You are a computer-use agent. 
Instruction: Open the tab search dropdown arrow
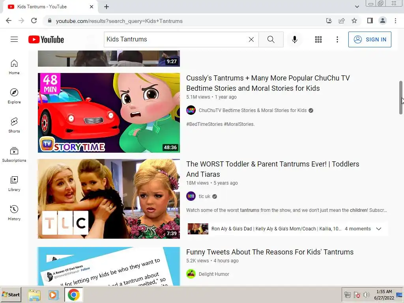[x=357, y=7]
